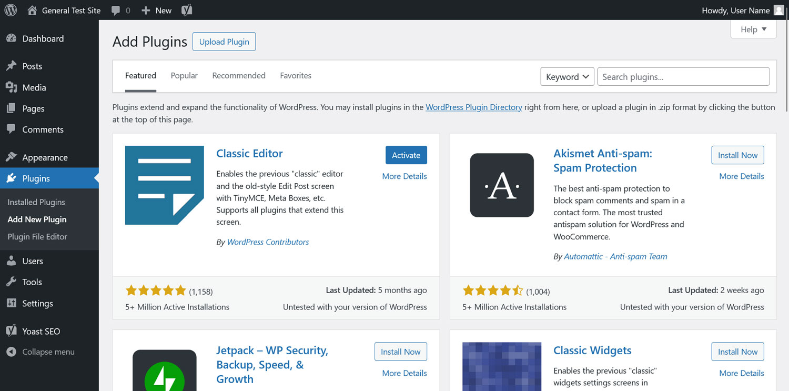Viewport: 789px width, 391px height.
Task: Select the Favorites tab
Action: coord(296,75)
